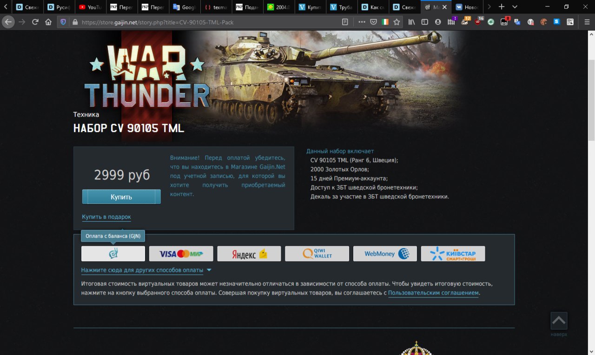Select GJN balance payment button

coord(113,254)
